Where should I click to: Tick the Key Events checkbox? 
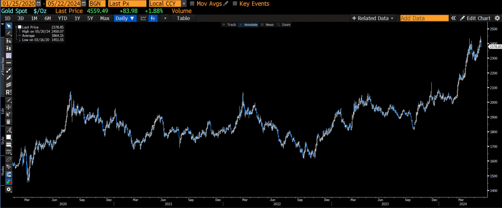(235, 4)
